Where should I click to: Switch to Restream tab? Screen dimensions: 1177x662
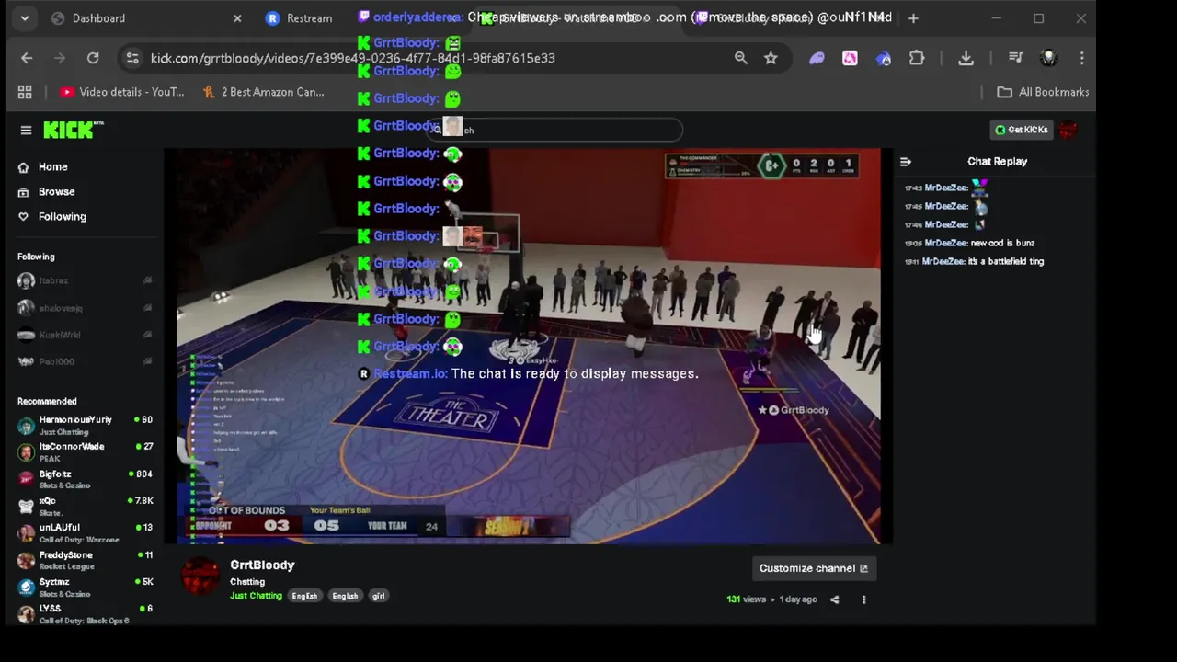pos(309,18)
